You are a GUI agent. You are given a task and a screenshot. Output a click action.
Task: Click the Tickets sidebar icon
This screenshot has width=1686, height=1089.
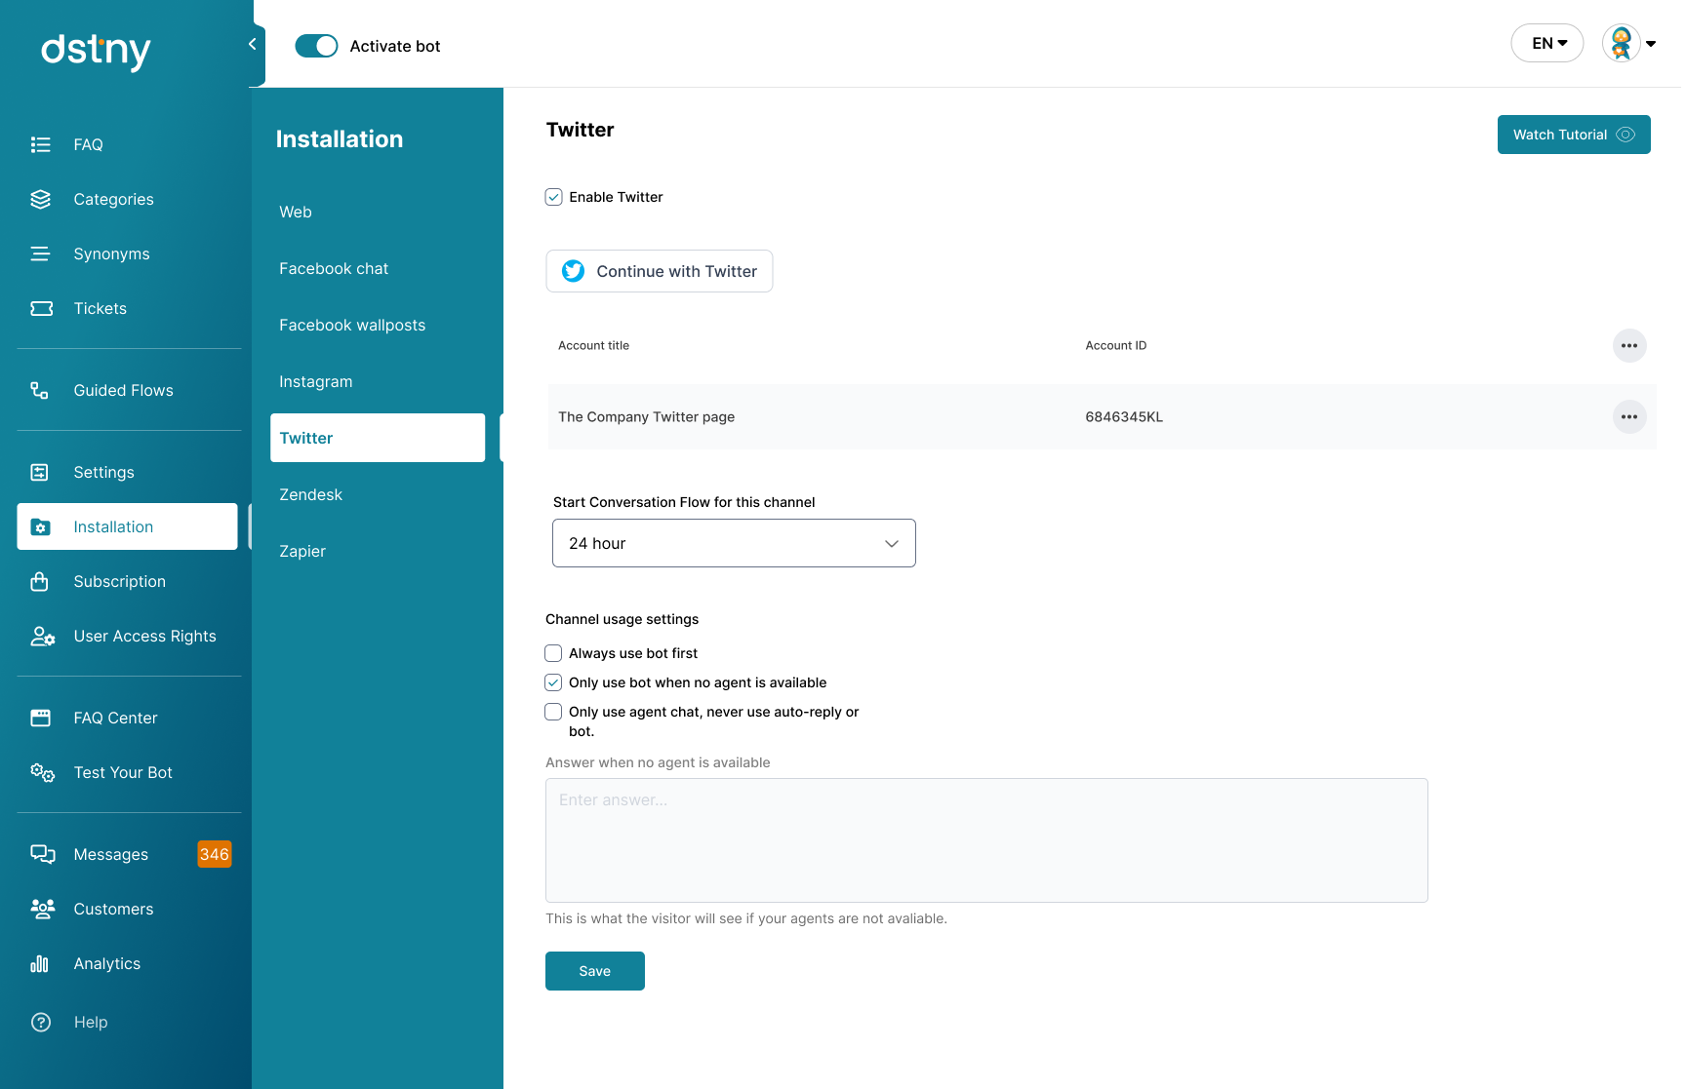[x=41, y=308]
